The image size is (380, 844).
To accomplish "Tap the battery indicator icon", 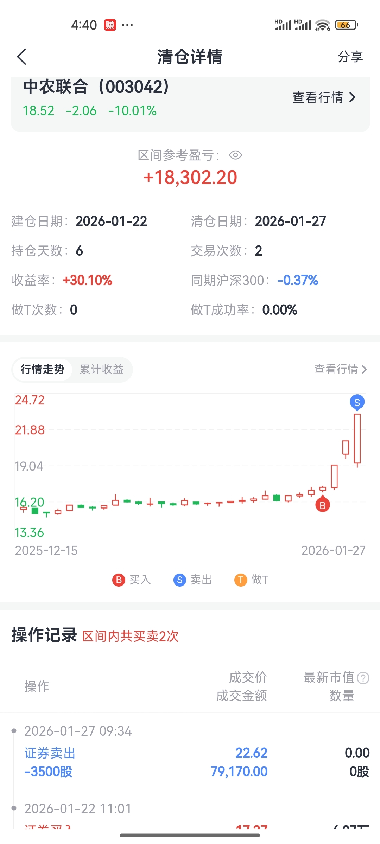I will click(x=347, y=25).
